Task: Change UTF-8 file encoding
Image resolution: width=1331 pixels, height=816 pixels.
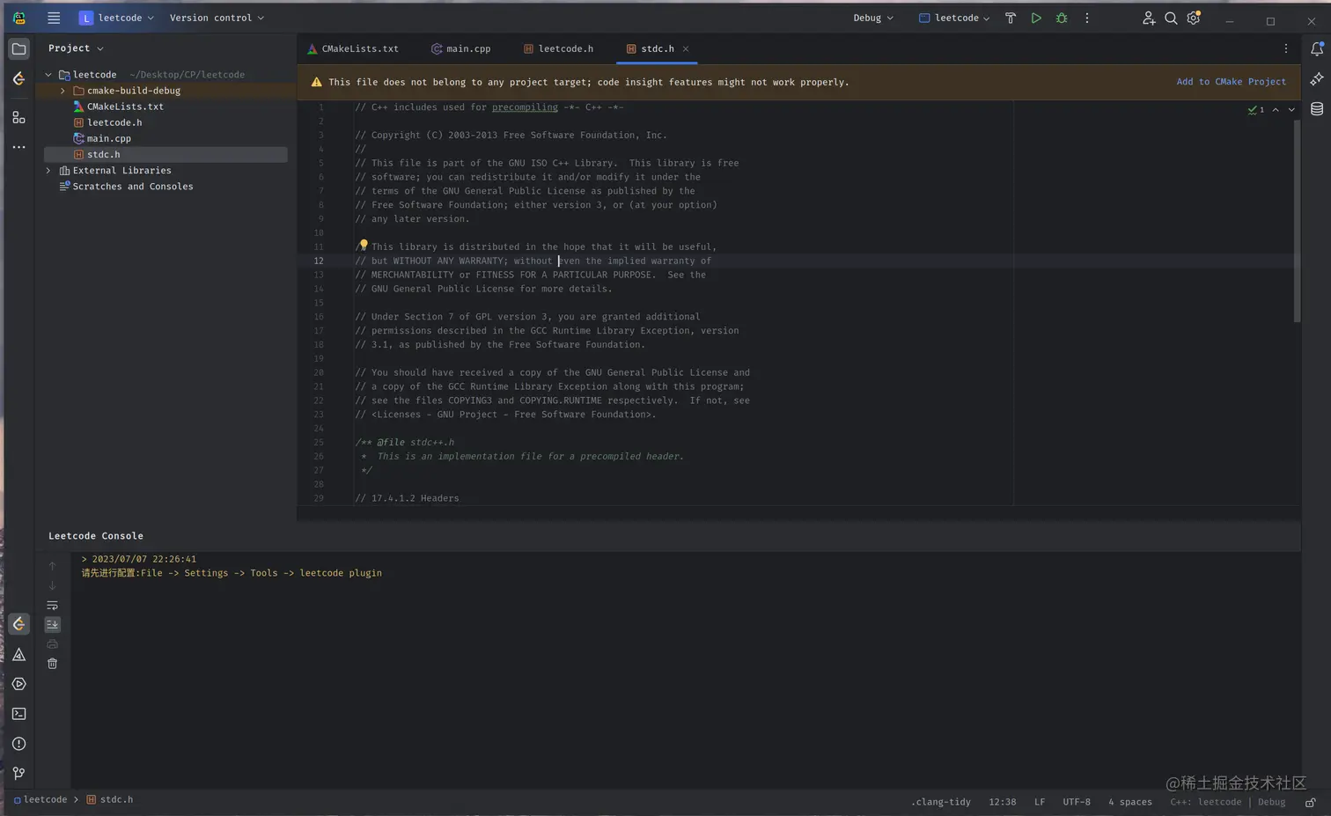Action: click(1077, 802)
